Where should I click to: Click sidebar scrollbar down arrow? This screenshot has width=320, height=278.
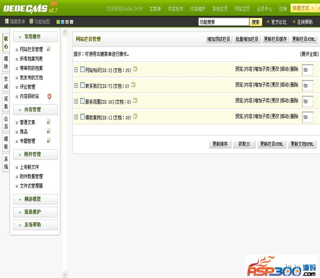point(65,274)
